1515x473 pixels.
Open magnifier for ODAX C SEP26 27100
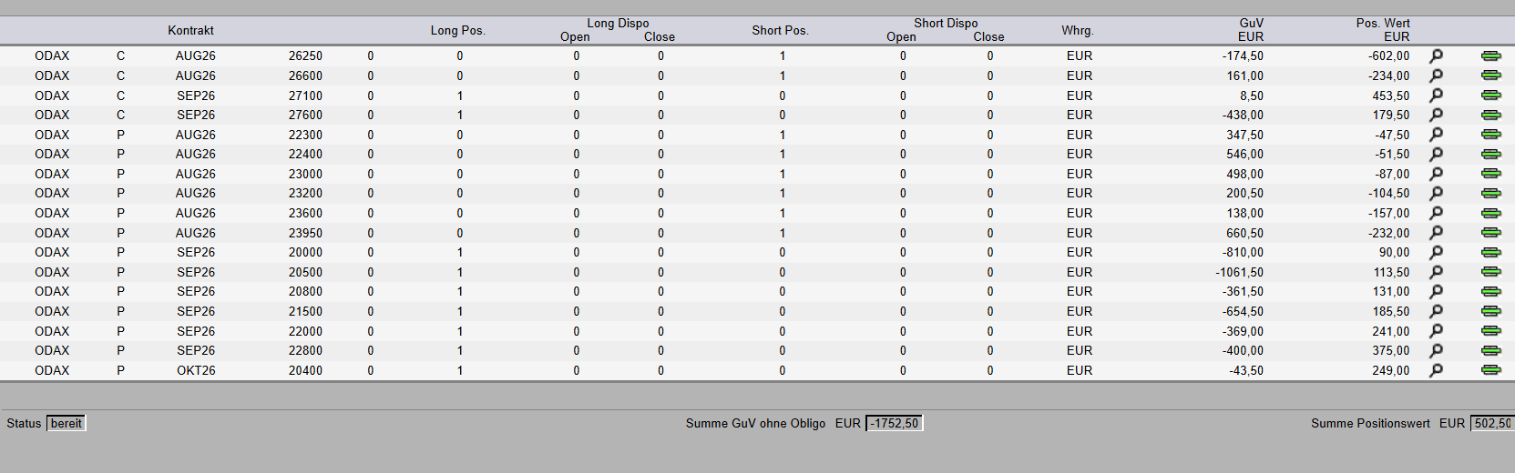(1436, 96)
